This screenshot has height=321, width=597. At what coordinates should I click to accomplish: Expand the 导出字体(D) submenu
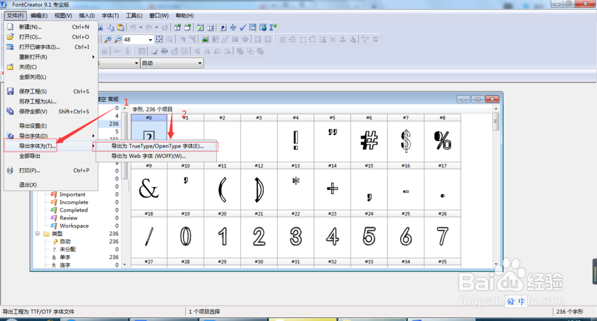click(51, 136)
